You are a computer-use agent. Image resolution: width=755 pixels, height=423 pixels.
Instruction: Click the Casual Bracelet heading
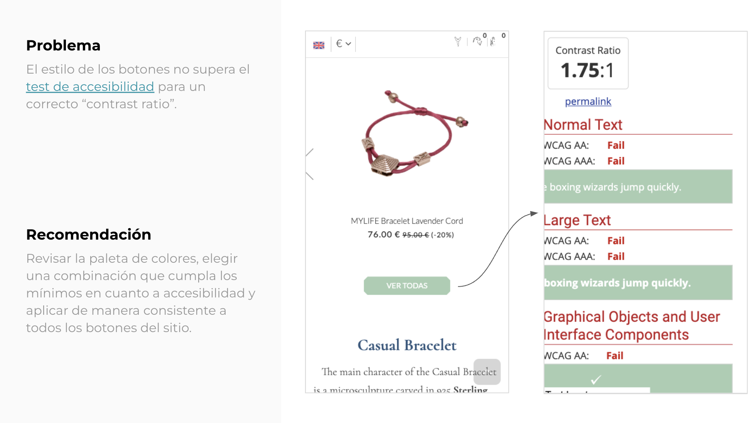point(407,345)
